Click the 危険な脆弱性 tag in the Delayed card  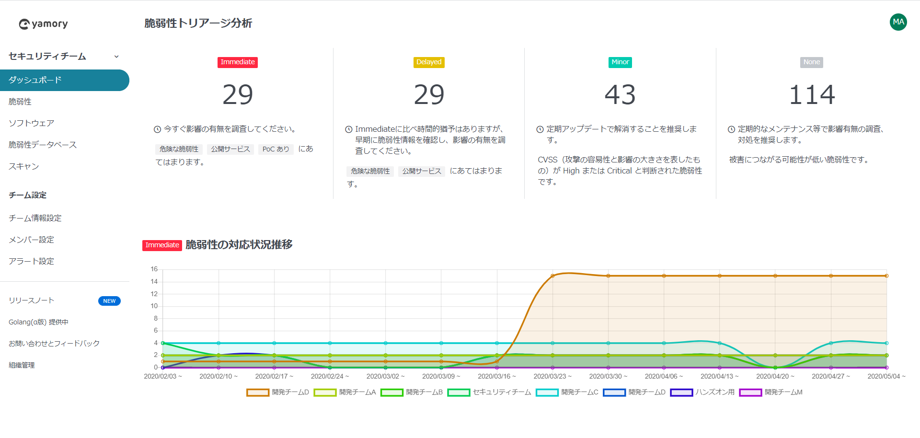(370, 172)
